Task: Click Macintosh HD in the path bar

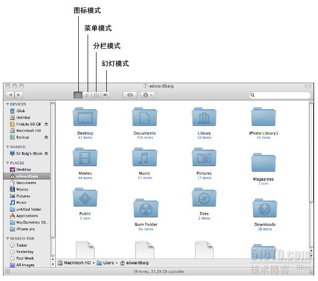Action: tap(74, 263)
